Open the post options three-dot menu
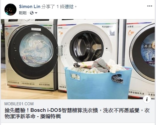Image resolution: width=156 pixels, height=125 pixels. pyautogui.click(x=150, y=6)
